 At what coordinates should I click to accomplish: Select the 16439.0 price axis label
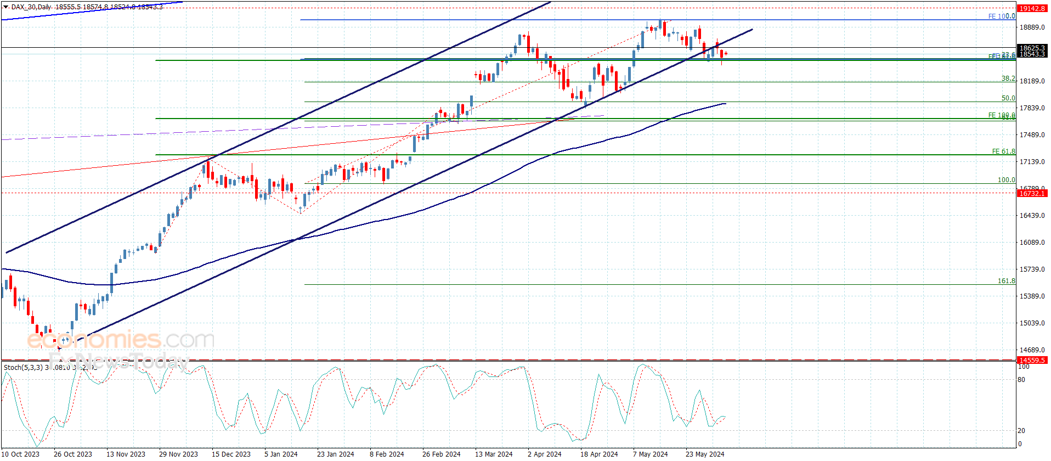[1032, 216]
